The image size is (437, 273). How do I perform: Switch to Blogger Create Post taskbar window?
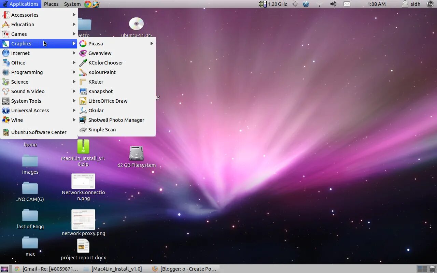(x=184, y=269)
